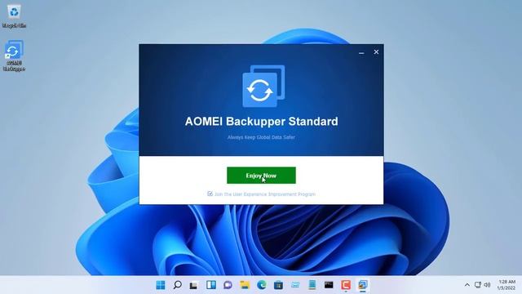The image size is (522, 294).
Task: Open the Chat app on taskbar
Action: pos(228,285)
